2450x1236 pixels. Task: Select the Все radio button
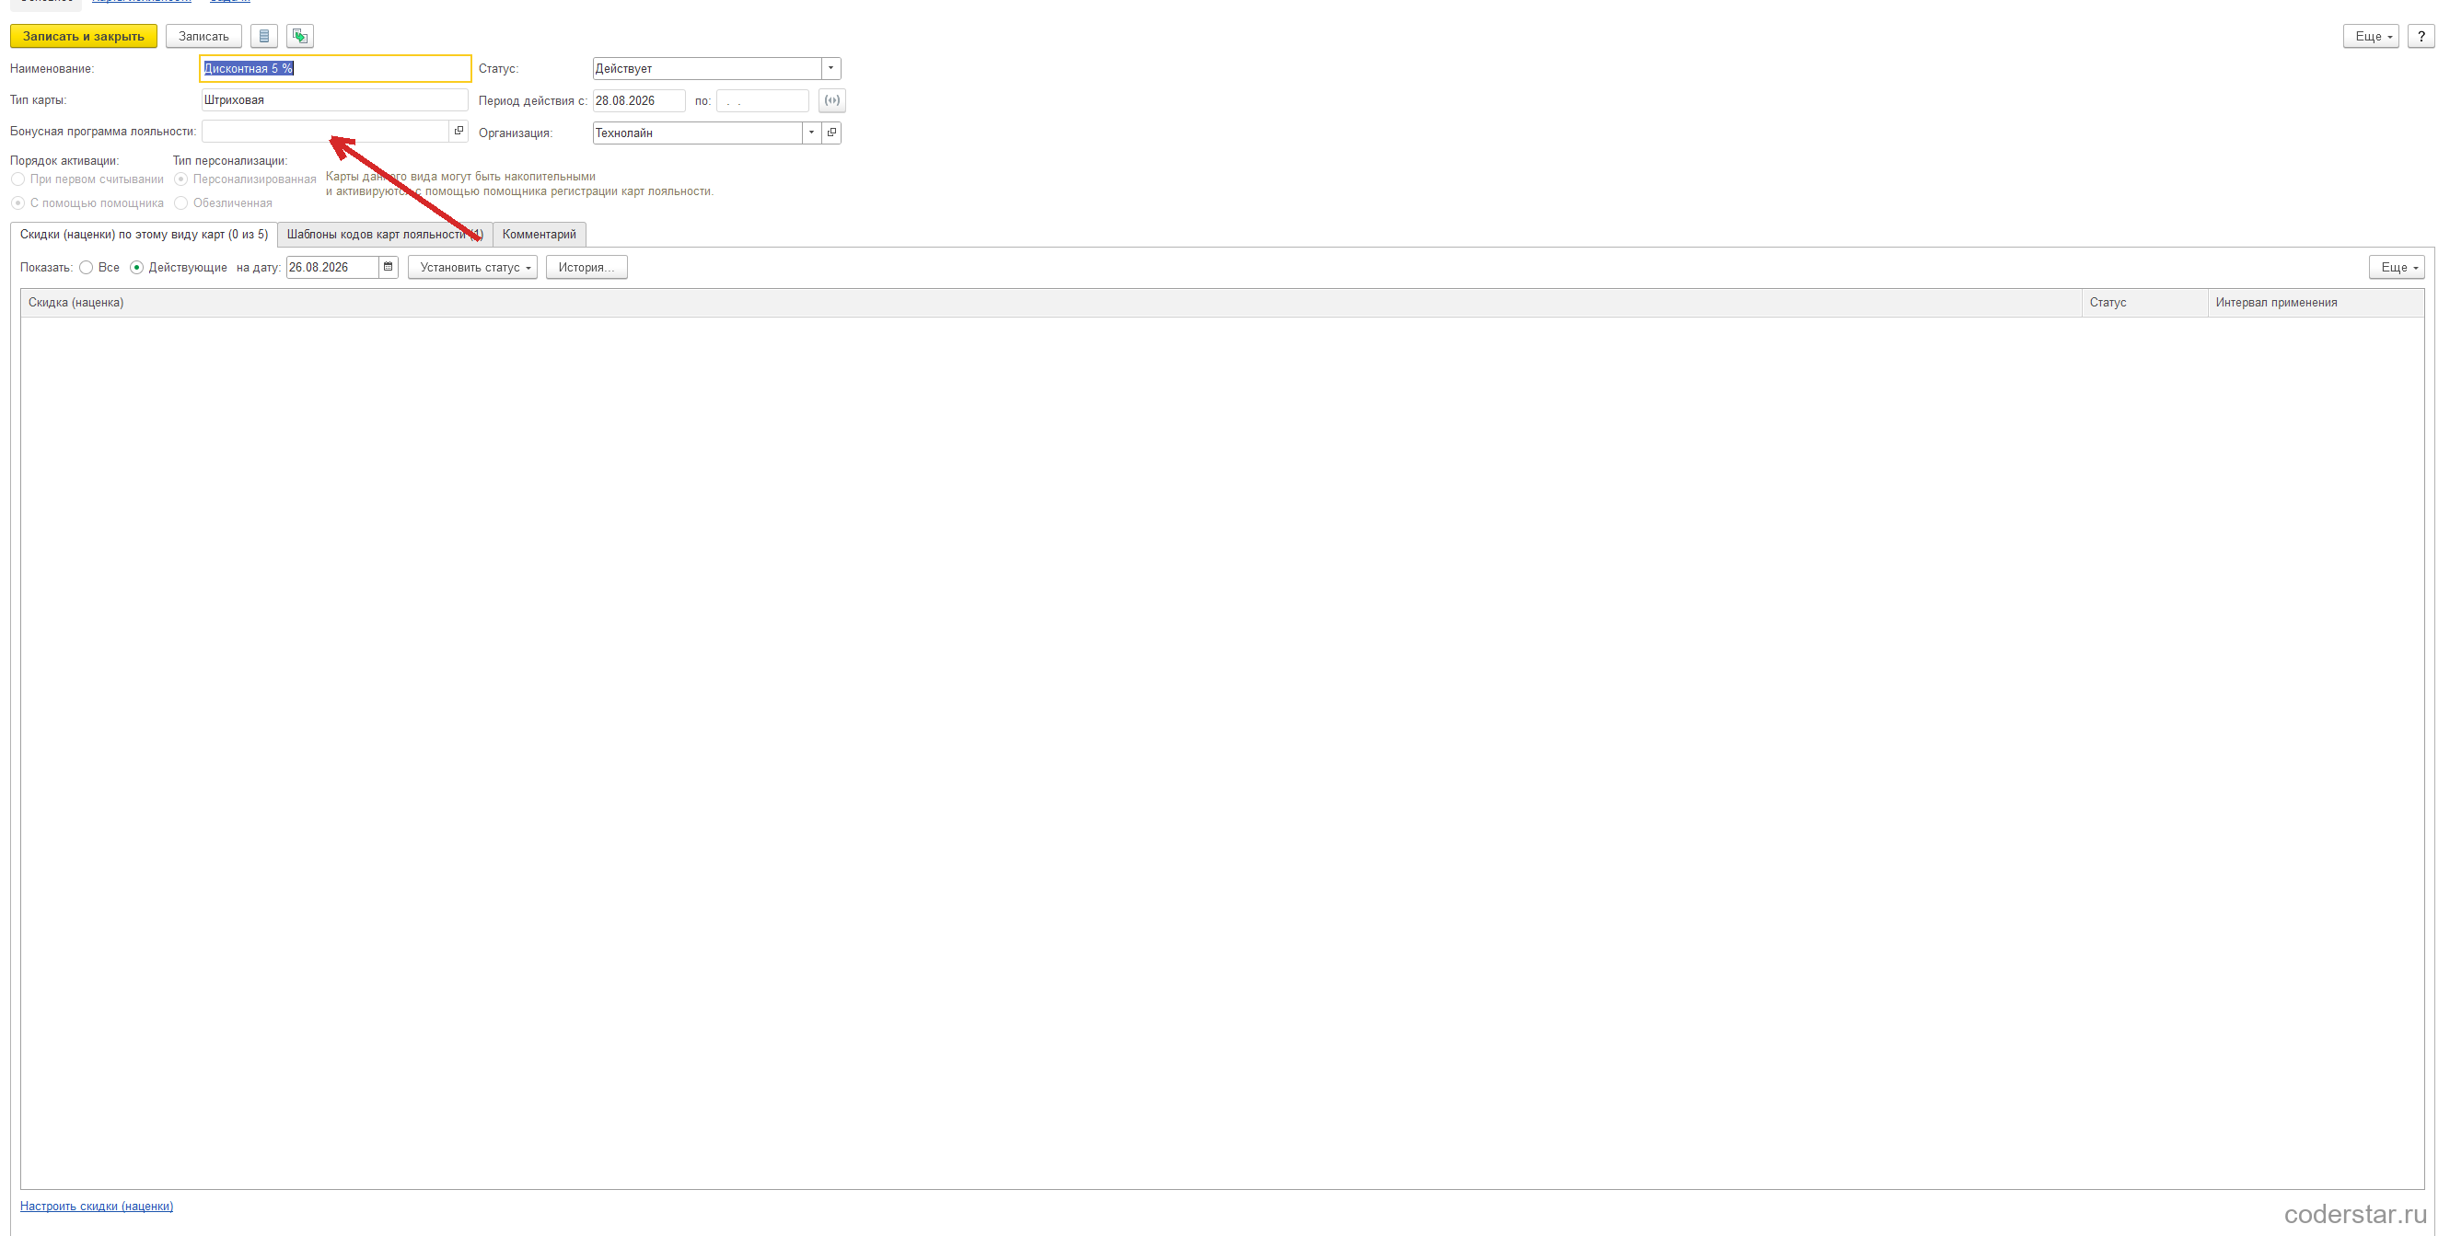[87, 268]
